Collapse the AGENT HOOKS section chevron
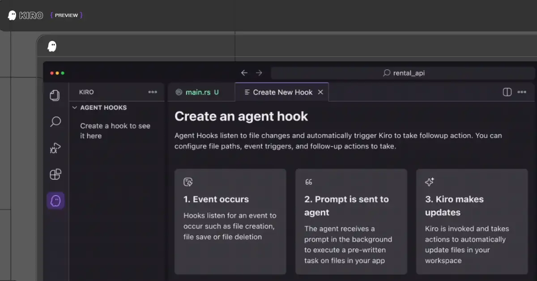Image resolution: width=537 pixels, height=281 pixels. (75, 107)
